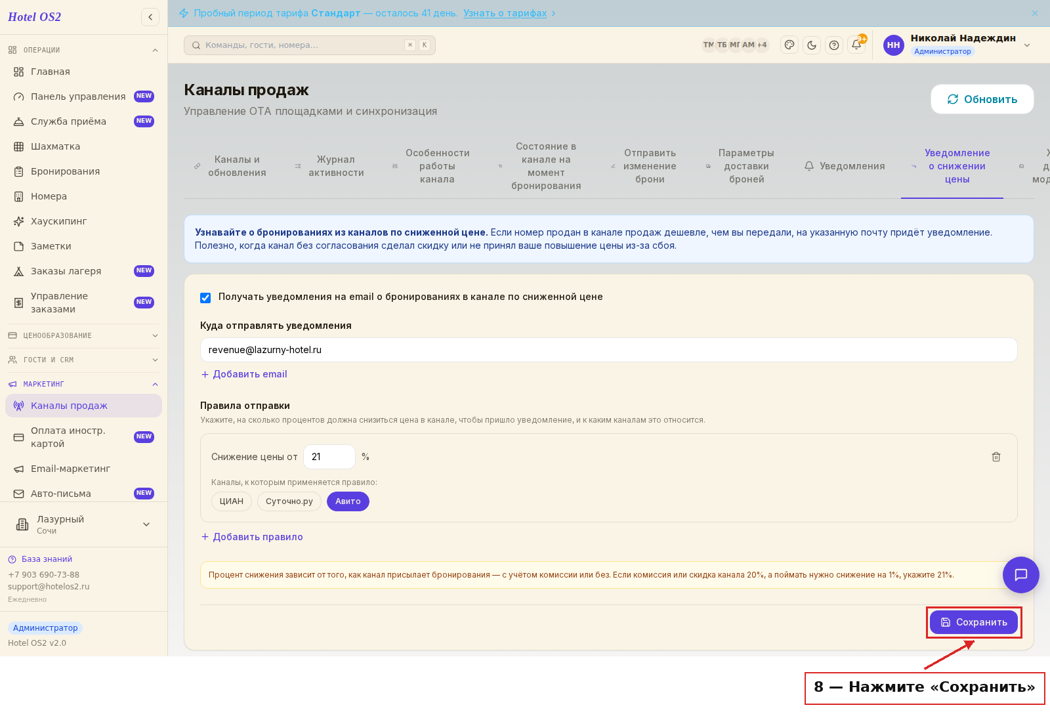Screen dimensions: 1050x720
Task: Deselect the Авито channel chip
Action: pos(348,501)
